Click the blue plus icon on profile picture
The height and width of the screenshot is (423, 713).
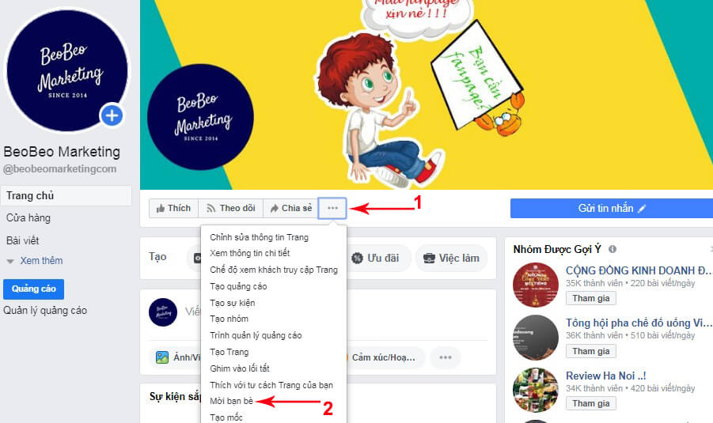[112, 115]
